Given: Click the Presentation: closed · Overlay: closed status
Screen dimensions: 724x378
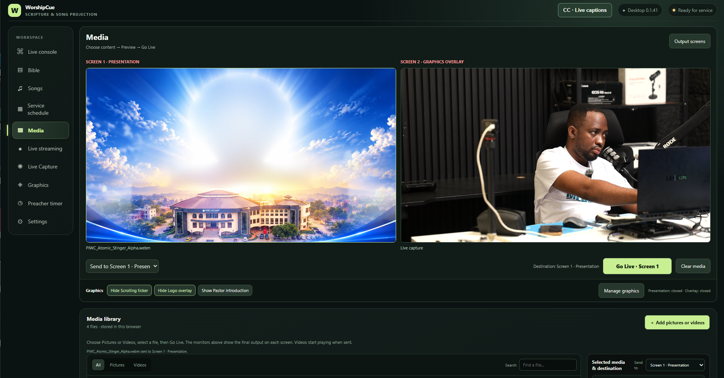Looking at the screenshot, I should point(679,291).
